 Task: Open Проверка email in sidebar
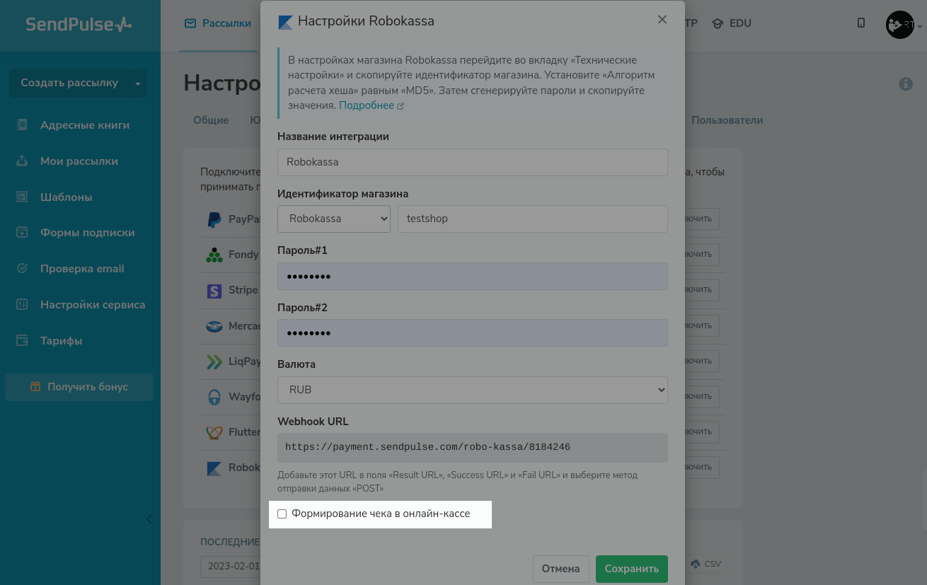[x=82, y=268]
